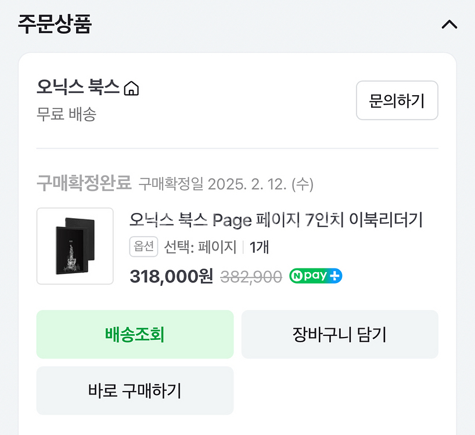Click the crossed-out price 382,900
The height and width of the screenshot is (435, 475).
click(251, 276)
